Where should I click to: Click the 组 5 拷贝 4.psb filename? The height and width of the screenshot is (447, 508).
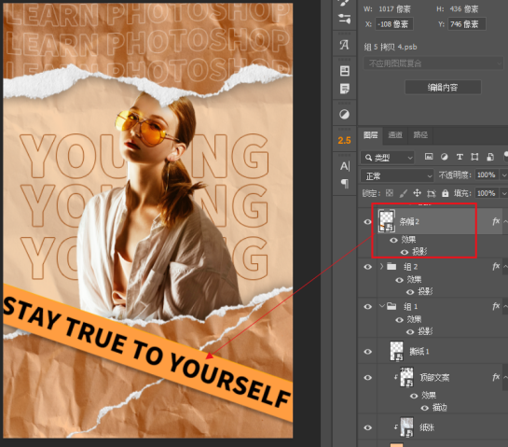pyautogui.click(x=391, y=47)
